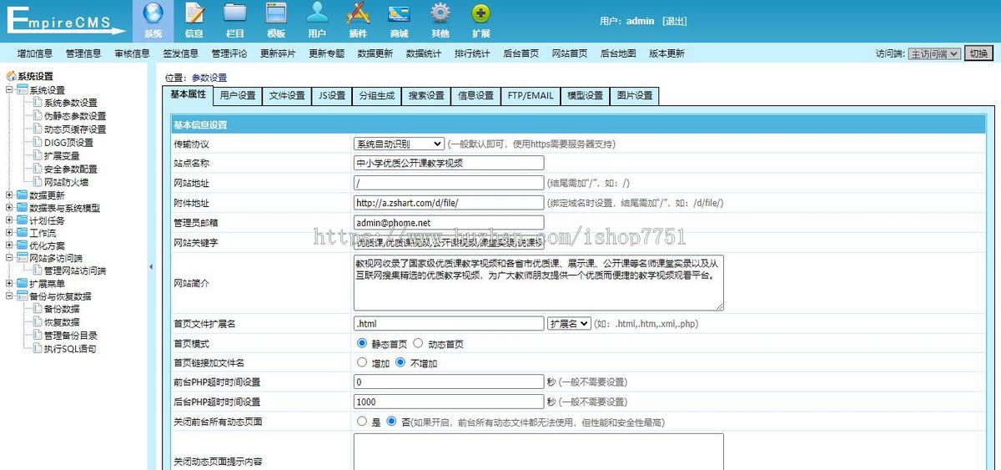Switch to the 文件设置 tab
This screenshot has width=1001, height=470.
pyautogui.click(x=287, y=96)
